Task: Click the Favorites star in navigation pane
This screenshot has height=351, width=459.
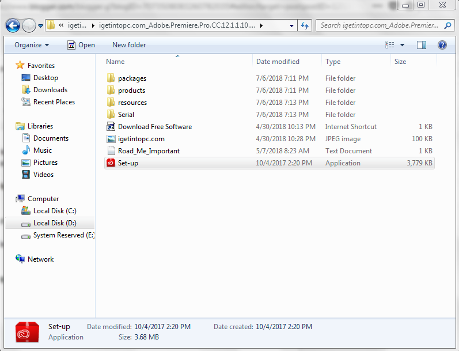Action: (x=20, y=65)
